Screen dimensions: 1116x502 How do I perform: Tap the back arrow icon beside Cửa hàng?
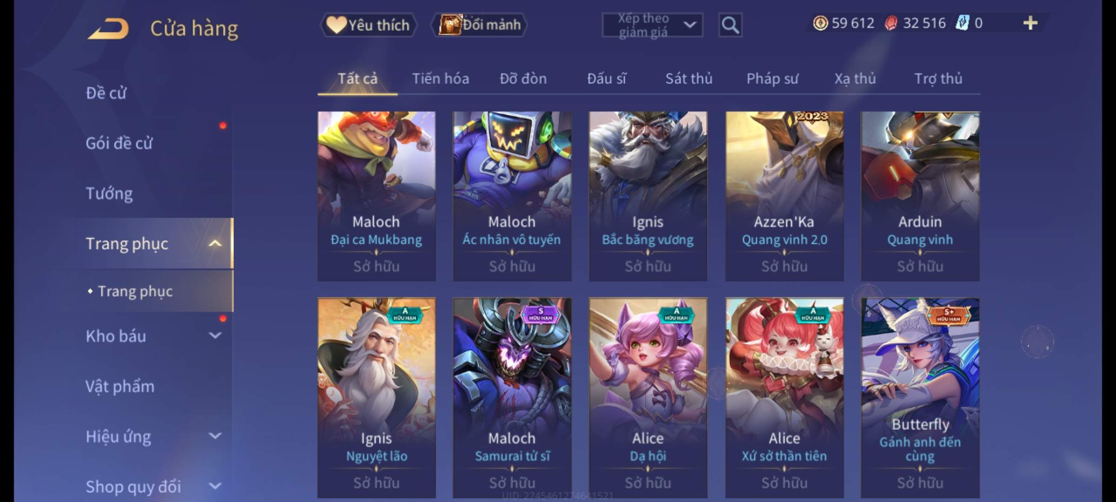click(108, 29)
